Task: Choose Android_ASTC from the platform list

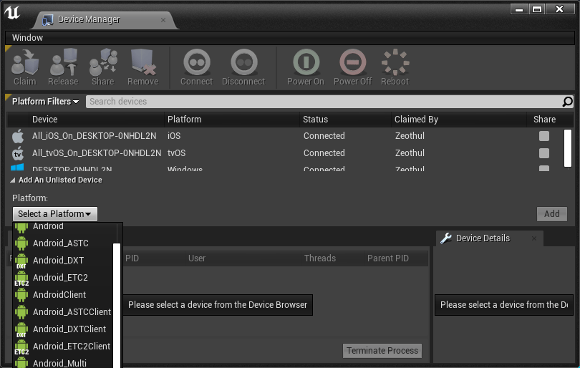Action: pyautogui.click(x=61, y=243)
